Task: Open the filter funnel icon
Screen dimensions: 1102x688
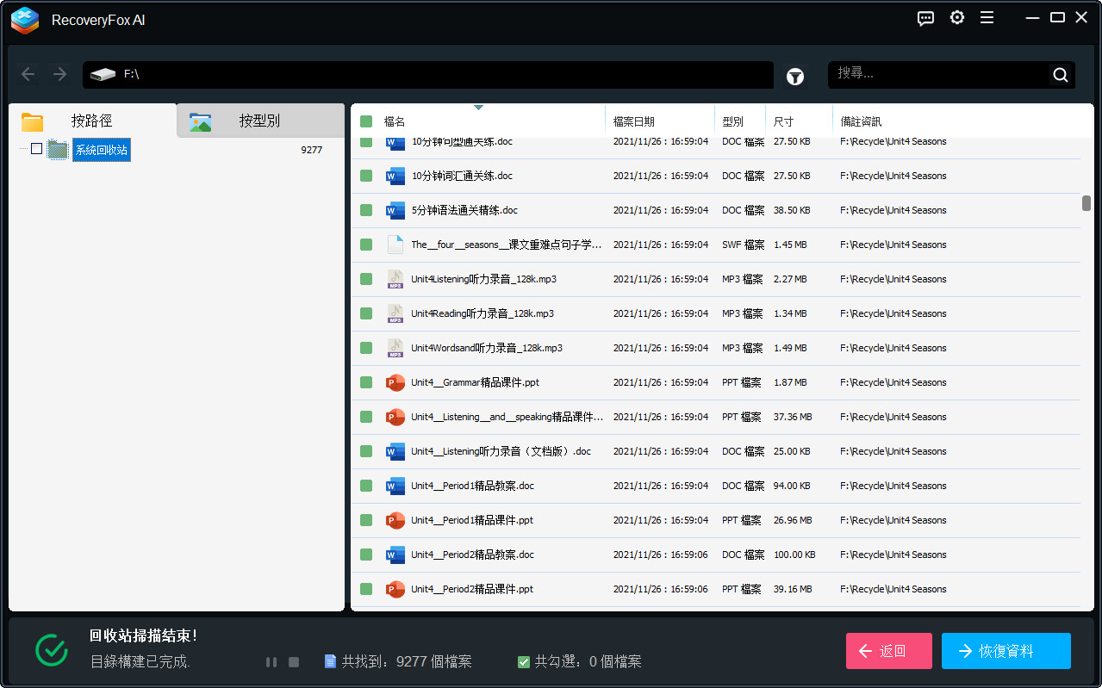Action: pyautogui.click(x=794, y=76)
